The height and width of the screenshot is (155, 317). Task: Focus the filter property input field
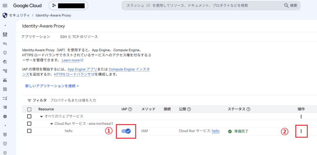73,100
